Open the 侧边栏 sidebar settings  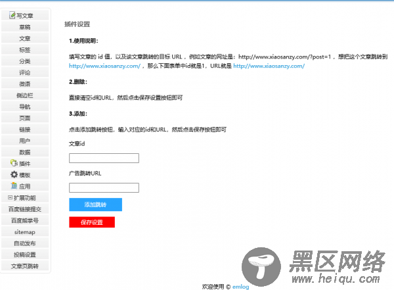tap(25, 95)
